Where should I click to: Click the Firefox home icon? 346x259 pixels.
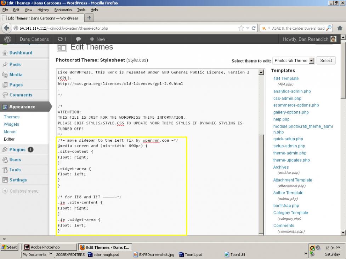[340, 28]
